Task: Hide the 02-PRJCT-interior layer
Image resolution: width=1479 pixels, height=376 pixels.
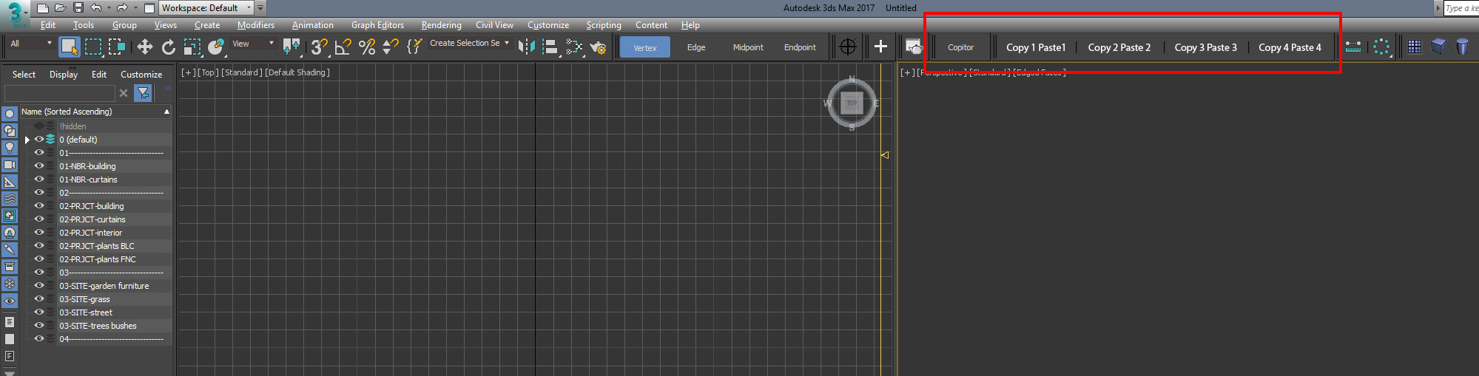Action: [39, 233]
